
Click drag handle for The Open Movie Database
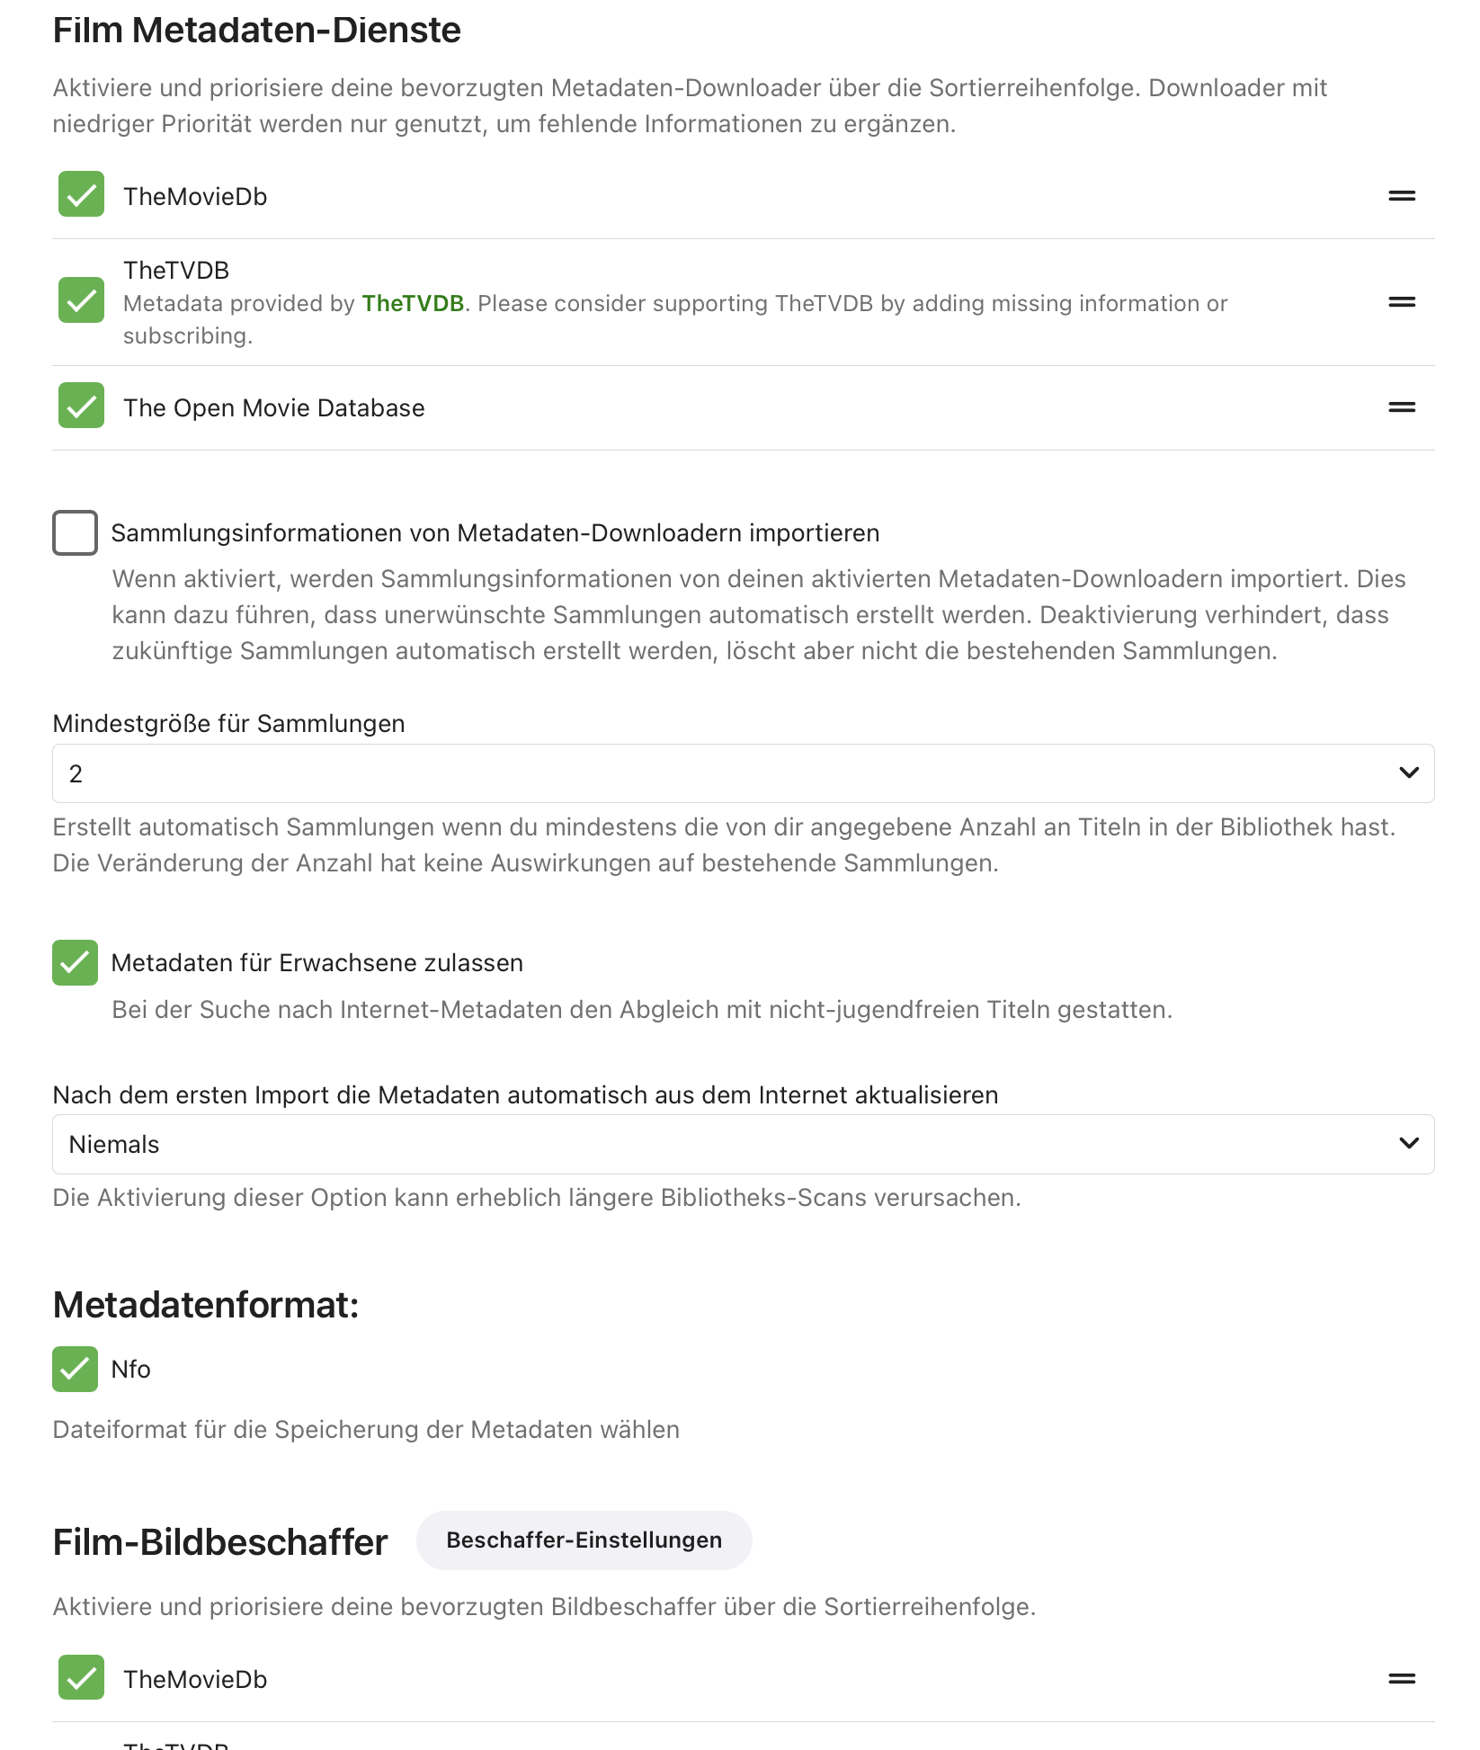pos(1401,407)
